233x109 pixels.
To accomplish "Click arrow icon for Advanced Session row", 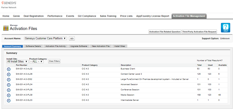I will pyautogui.click(x=9, y=85).
